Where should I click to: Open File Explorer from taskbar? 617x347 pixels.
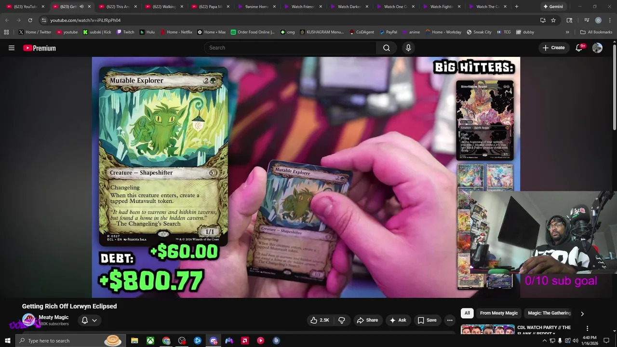click(134, 341)
